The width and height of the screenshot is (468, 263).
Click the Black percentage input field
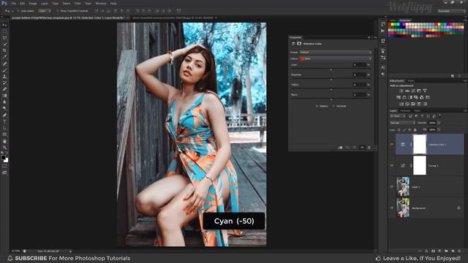click(359, 94)
